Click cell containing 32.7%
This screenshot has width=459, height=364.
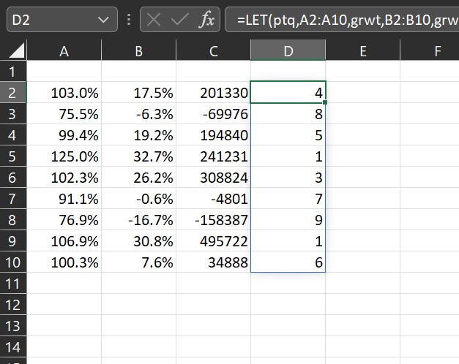pos(139,156)
